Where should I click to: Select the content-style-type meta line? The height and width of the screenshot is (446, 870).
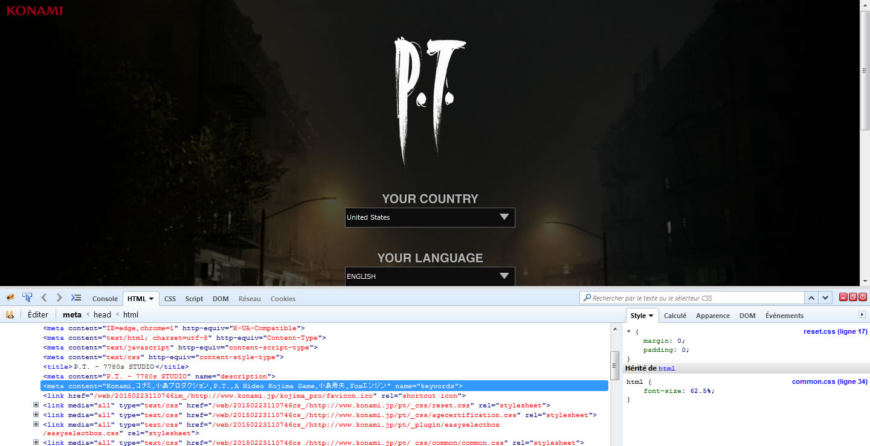coord(163,357)
